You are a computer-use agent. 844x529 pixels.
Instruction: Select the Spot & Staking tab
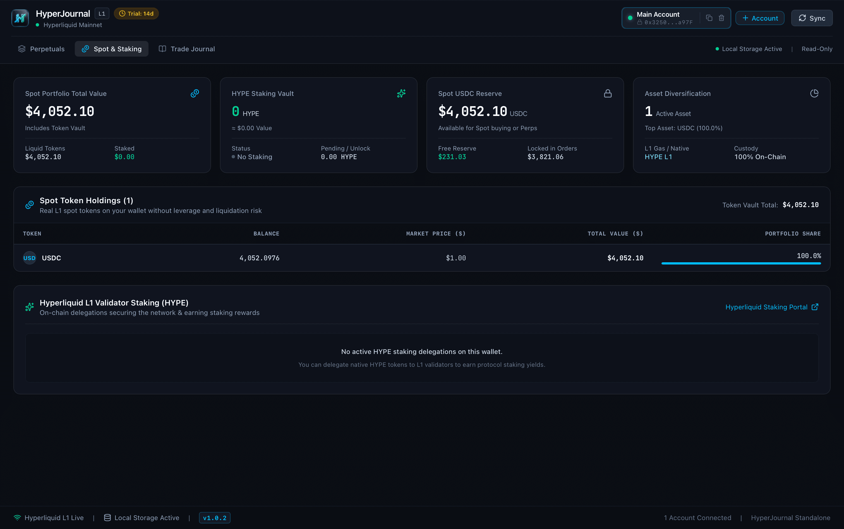click(x=112, y=49)
